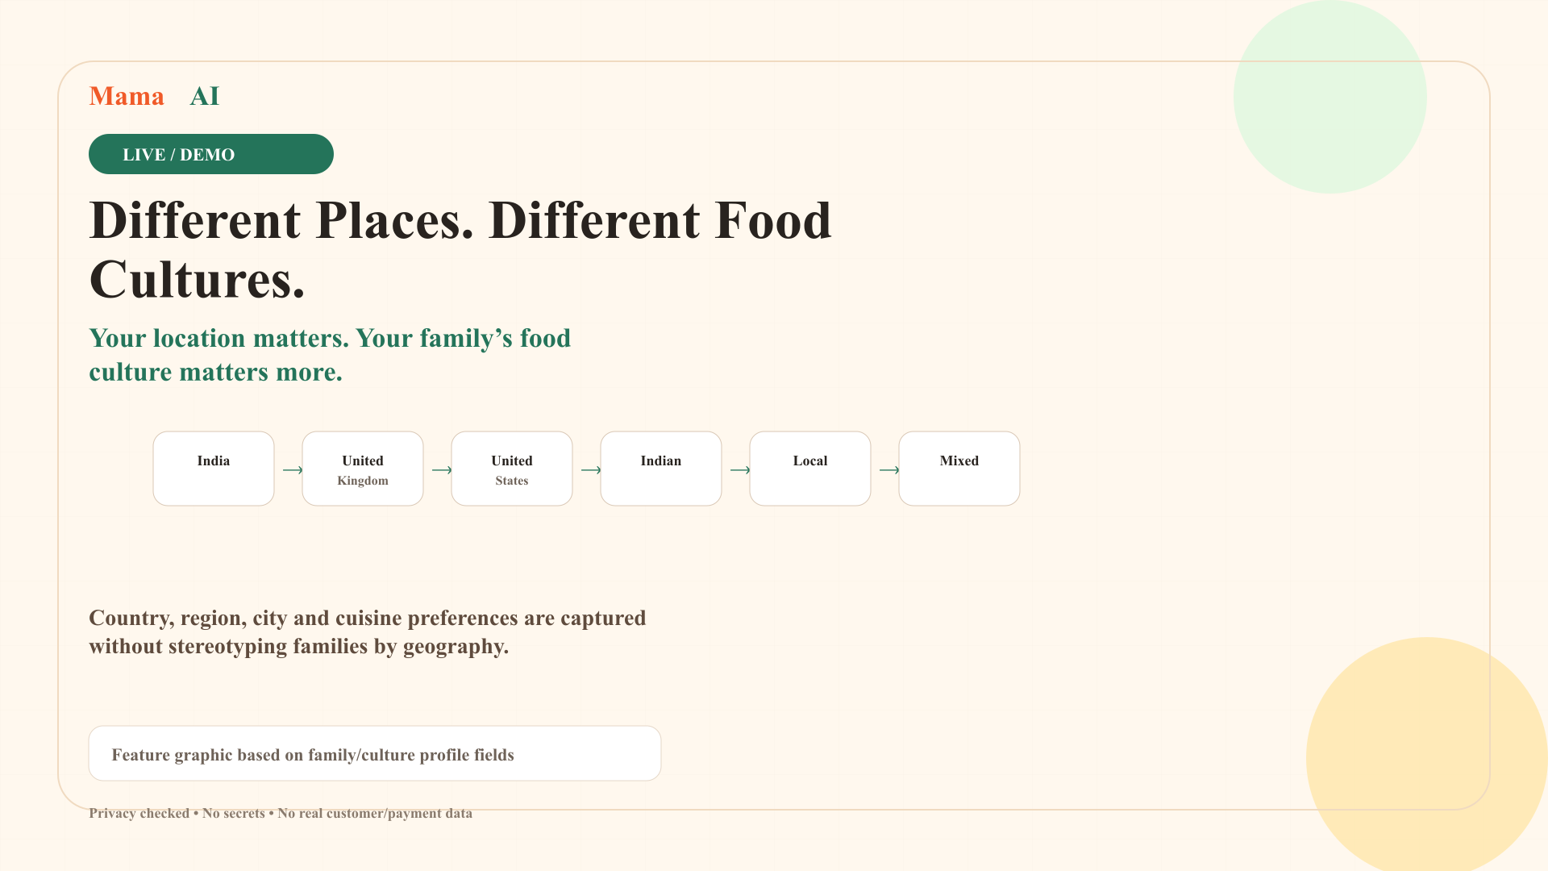This screenshot has height=871, width=1548.
Task: Click the AI logo text
Action: click(x=205, y=96)
